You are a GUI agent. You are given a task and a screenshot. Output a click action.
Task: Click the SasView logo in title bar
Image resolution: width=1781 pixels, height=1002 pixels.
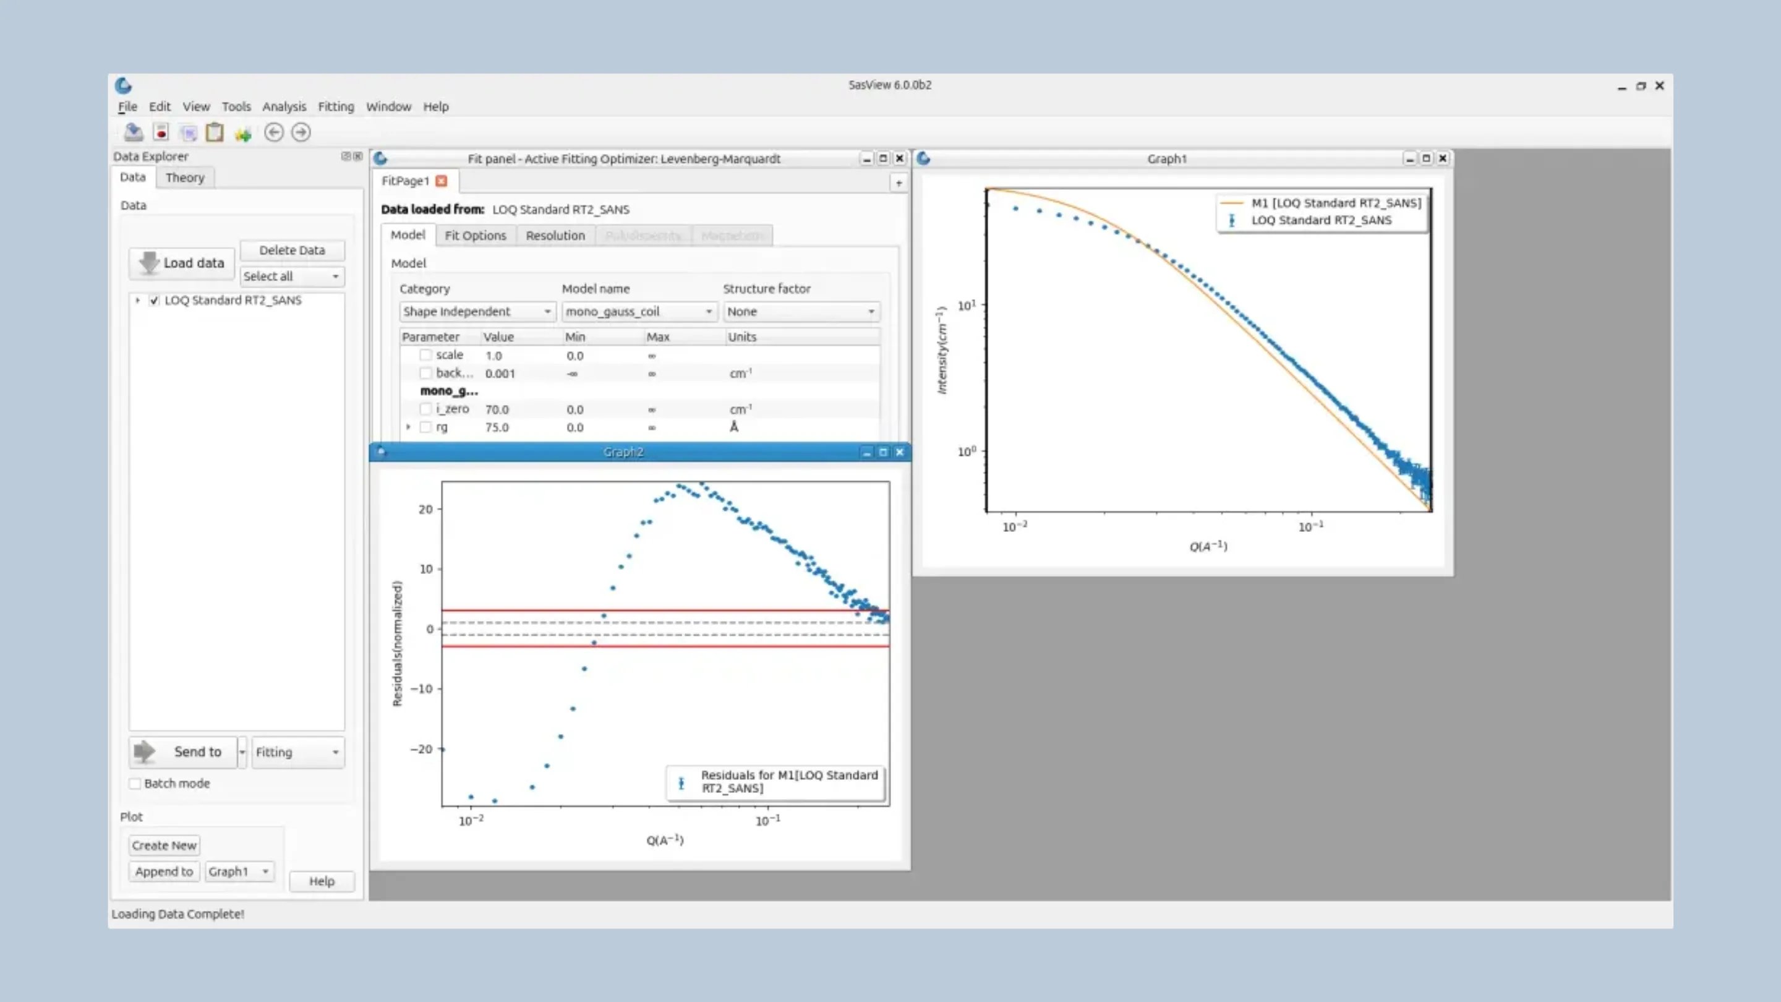(x=123, y=85)
